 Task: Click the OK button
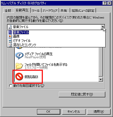(x=49, y=112)
